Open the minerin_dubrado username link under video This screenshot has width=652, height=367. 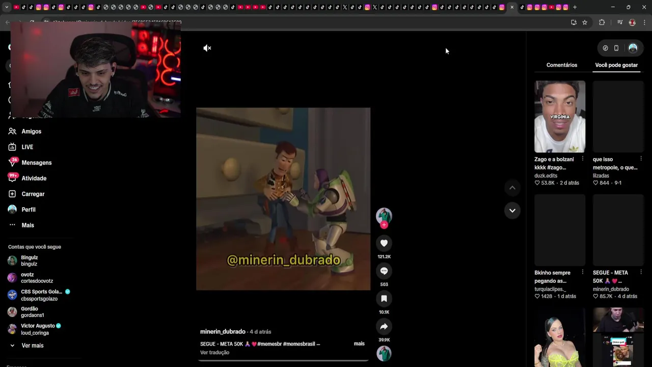click(x=223, y=332)
